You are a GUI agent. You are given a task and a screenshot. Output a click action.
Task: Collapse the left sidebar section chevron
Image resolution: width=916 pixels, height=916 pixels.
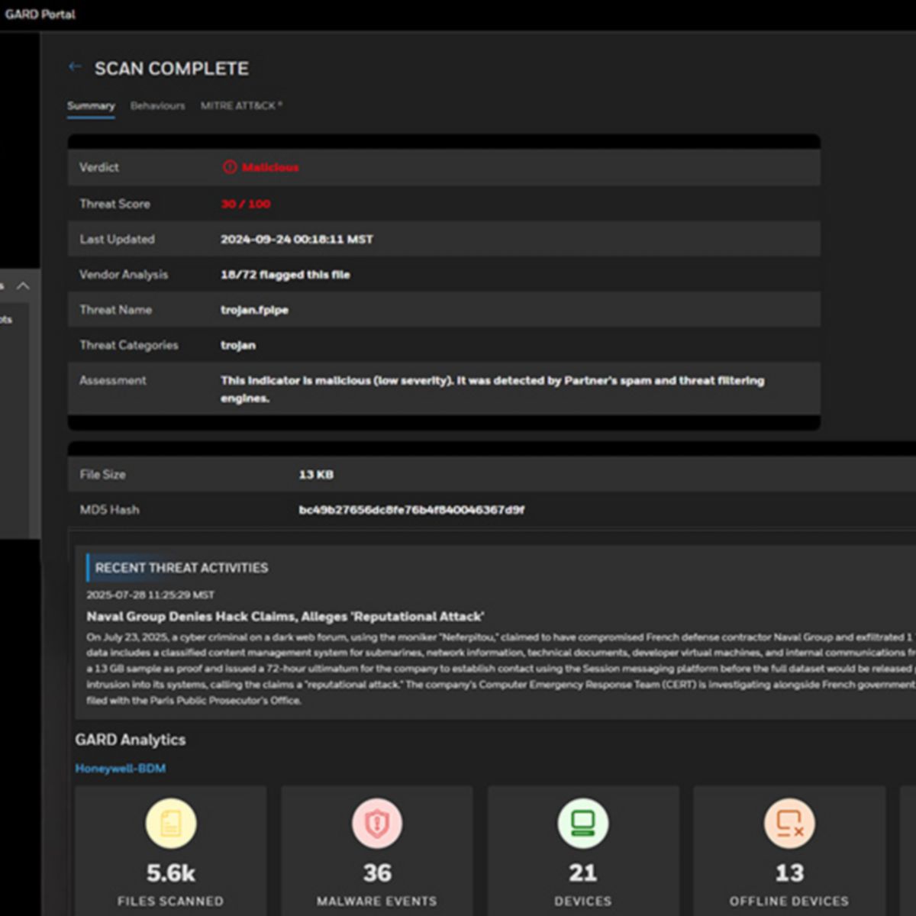pyautogui.click(x=23, y=286)
